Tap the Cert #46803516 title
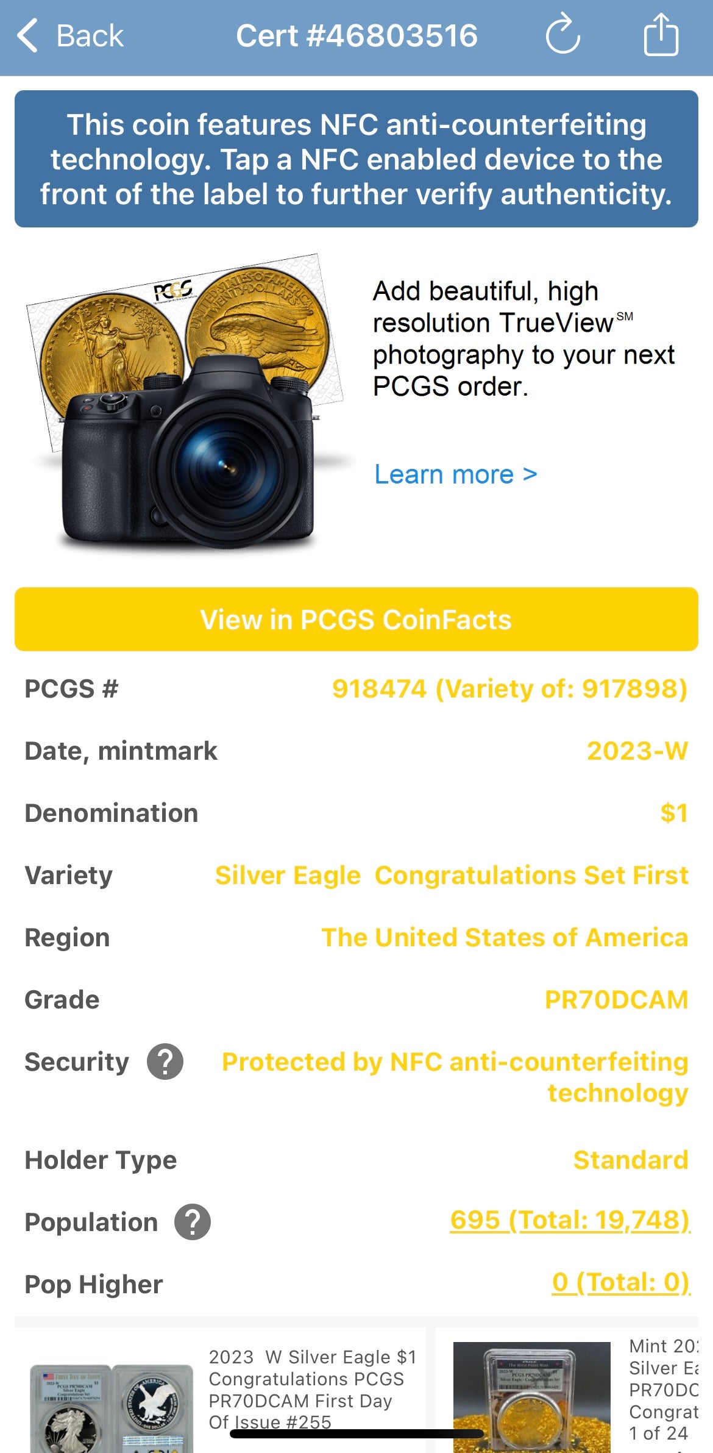Viewport: 713px width, 1453px height. pyautogui.click(x=357, y=35)
